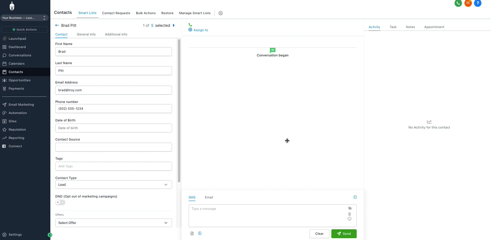The width and height of the screenshot is (491, 240).
Task: Switch to General Info tab
Action: (86, 34)
